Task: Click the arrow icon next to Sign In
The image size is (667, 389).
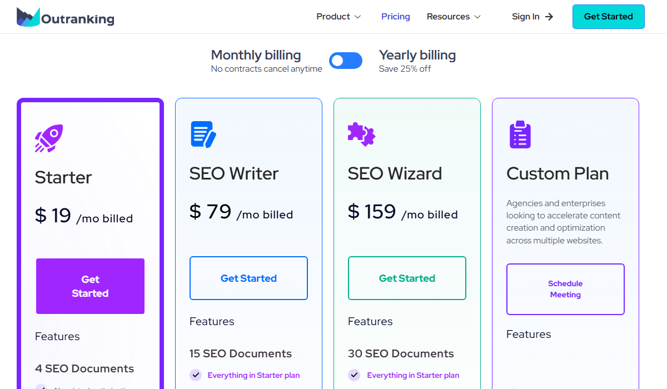Action: click(549, 17)
